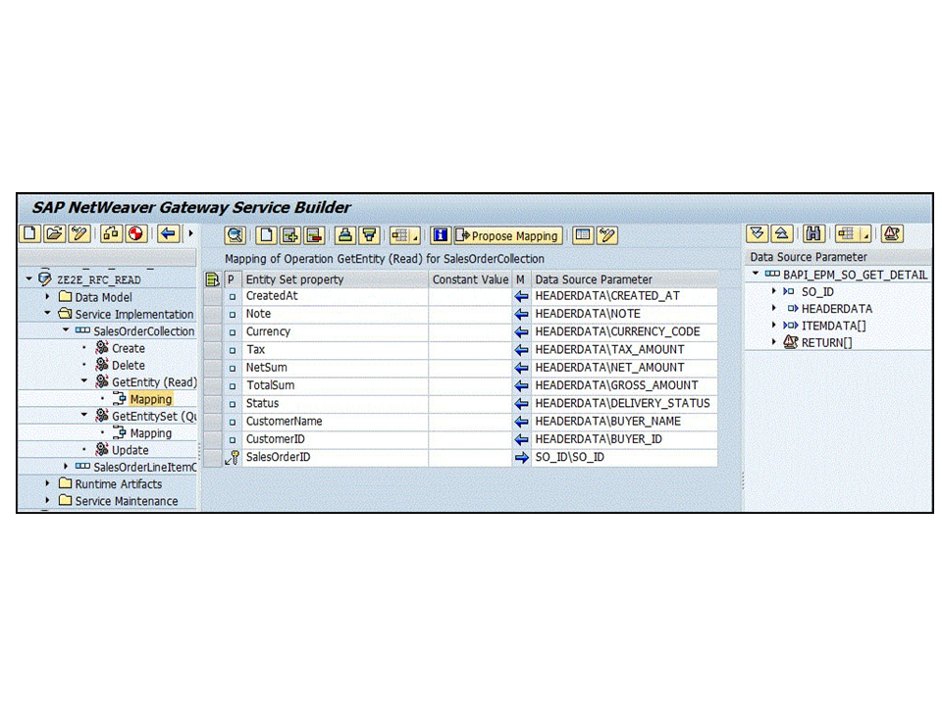Image resolution: width=942 pixels, height=706 pixels.
Task: Click the blue back arrow icon in left toolbar
Action: pyautogui.click(x=168, y=234)
